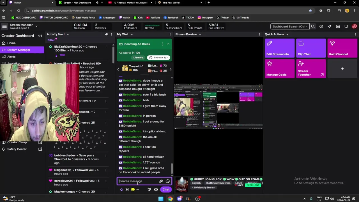The image size is (359, 202).
Task: Open the Edit Stream Info quick action
Action: (280, 48)
